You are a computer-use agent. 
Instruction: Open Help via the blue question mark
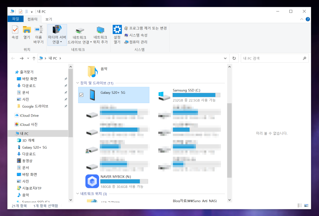308,19
